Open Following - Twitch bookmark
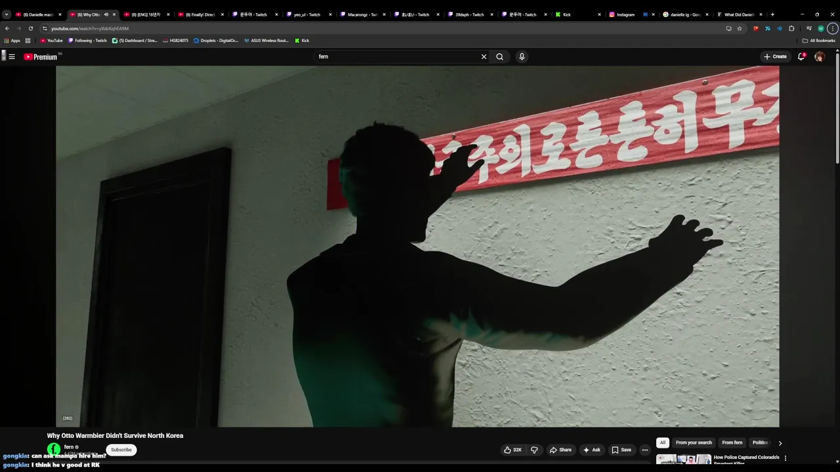 [87, 41]
